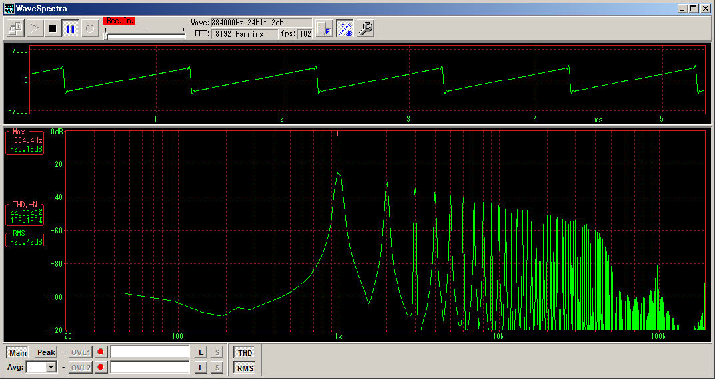Toggle the OVL1 overlay button
Image resolution: width=715 pixels, height=379 pixels.
(81, 352)
